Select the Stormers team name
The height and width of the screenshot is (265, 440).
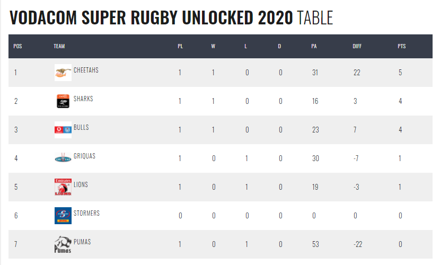[x=86, y=213]
